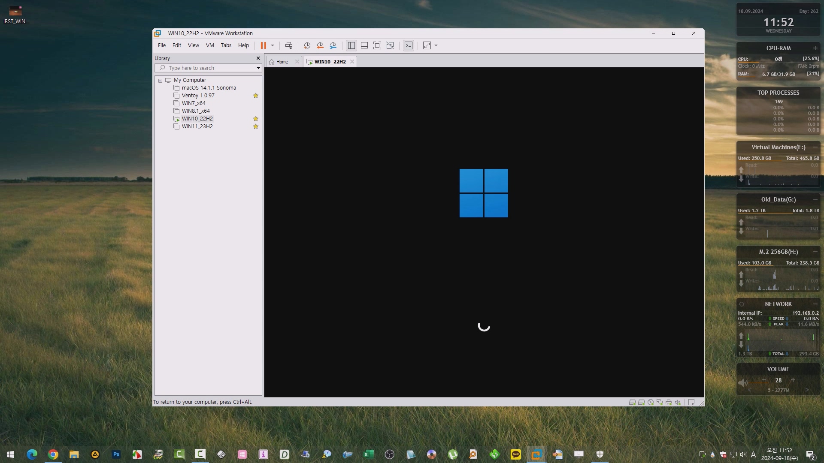Click the Unity mode toolbar icon
Viewport: 824px width, 463px height.
coord(390,45)
